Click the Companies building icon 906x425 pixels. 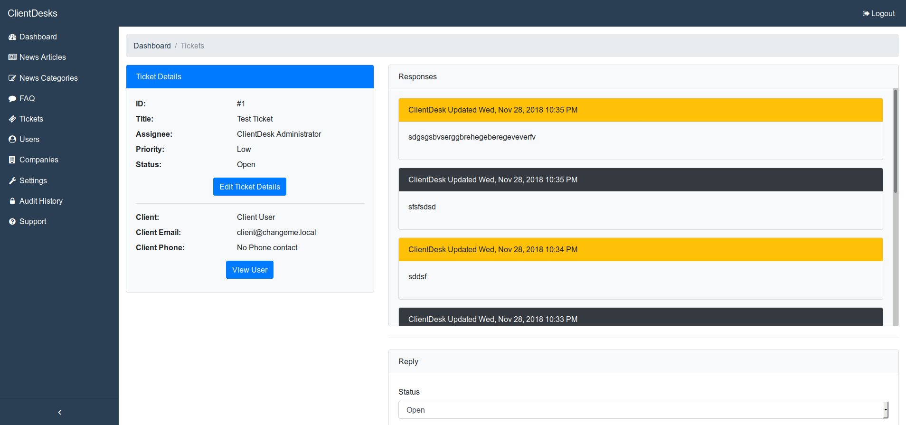point(12,160)
